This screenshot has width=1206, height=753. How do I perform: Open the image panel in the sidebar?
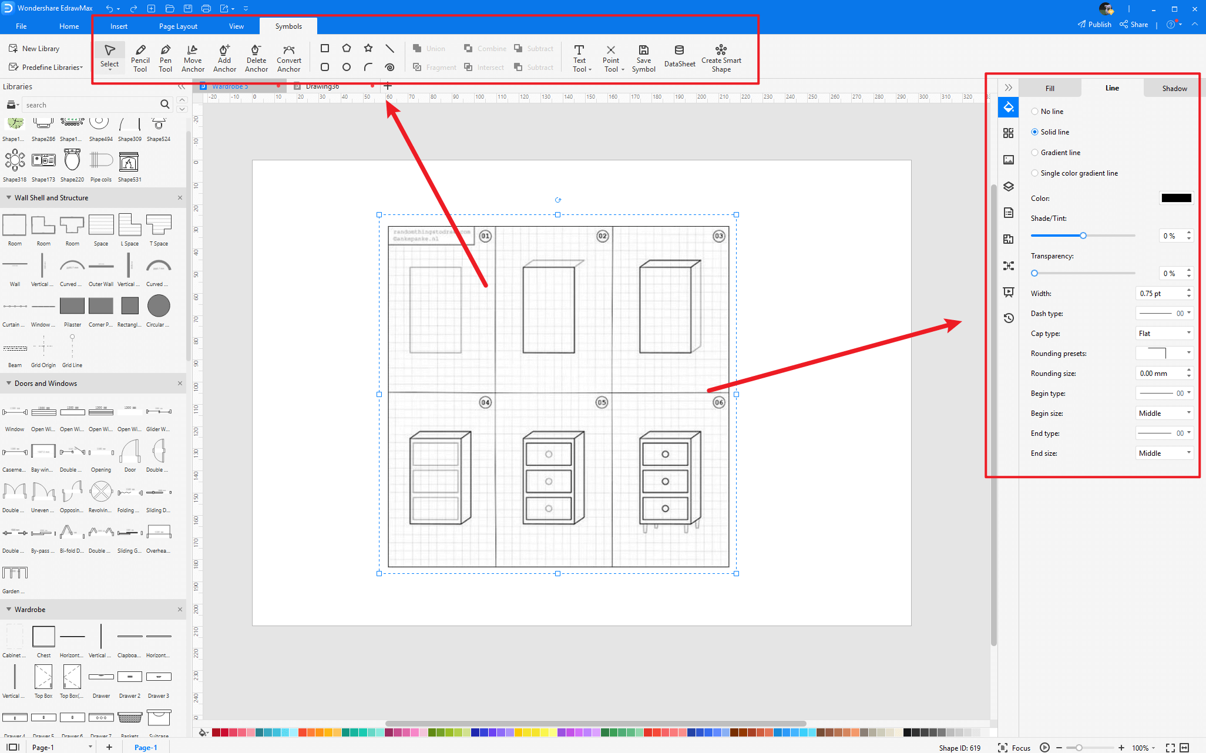(x=1009, y=160)
